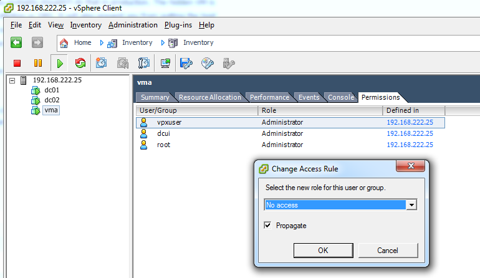This screenshot has height=278, width=480.
Task: Open the Inventory menu
Action: click(86, 25)
